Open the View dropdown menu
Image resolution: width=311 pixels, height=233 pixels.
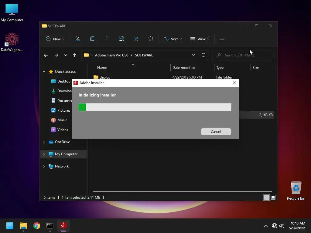(200, 39)
